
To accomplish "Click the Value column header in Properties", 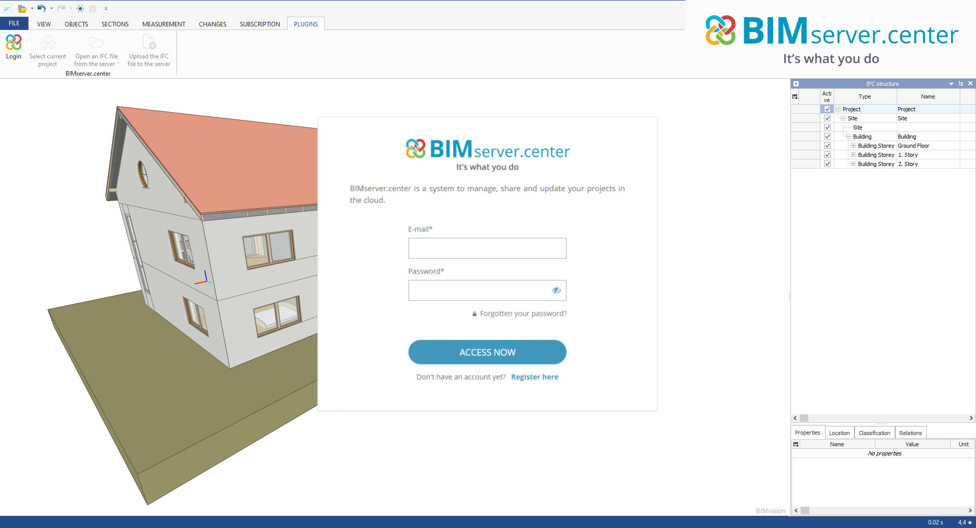I will (912, 444).
